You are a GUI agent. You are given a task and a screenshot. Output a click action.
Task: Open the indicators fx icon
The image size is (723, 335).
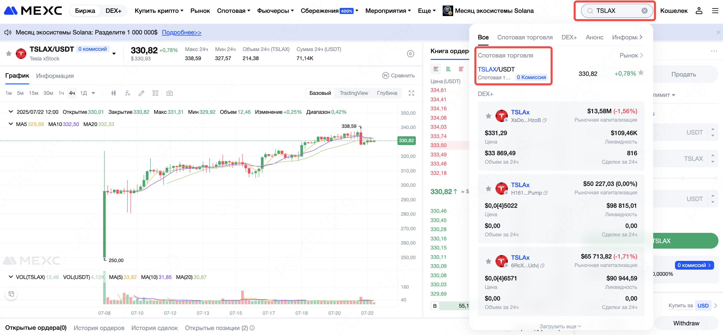tap(128, 93)
